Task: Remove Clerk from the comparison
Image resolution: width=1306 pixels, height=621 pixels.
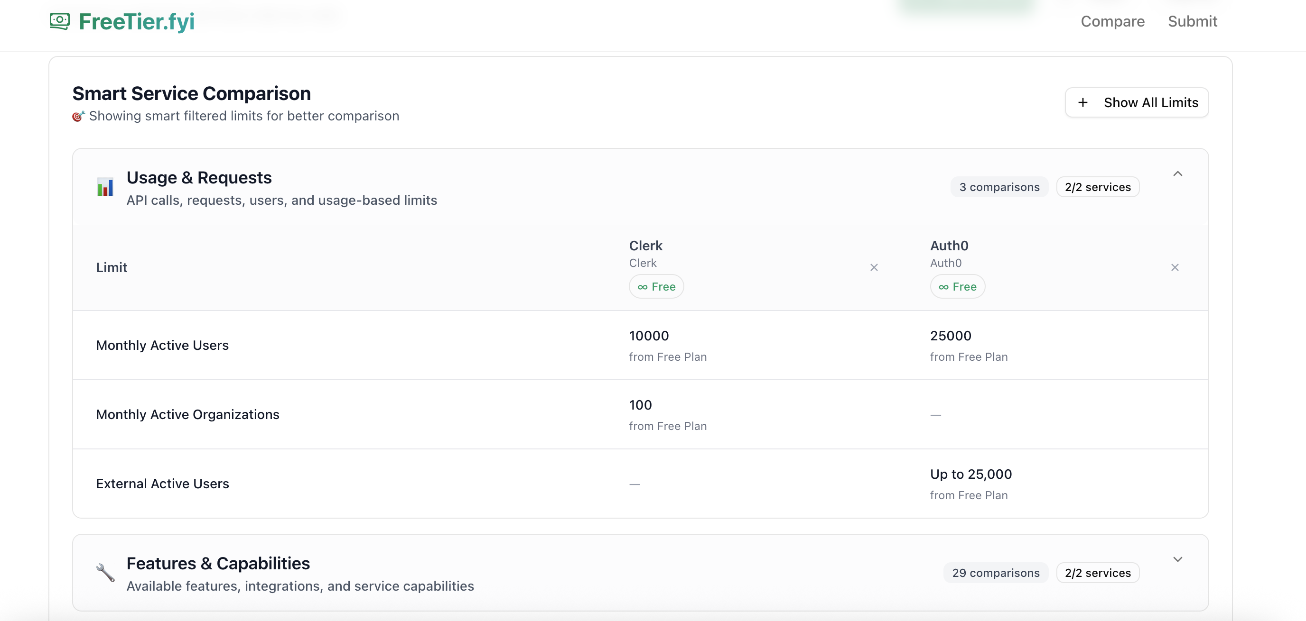Action: [x=874, y=267]
